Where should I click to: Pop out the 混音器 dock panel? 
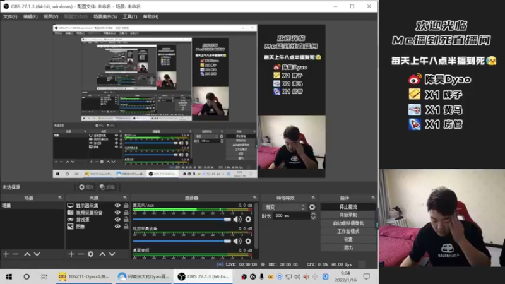[255, 198]
